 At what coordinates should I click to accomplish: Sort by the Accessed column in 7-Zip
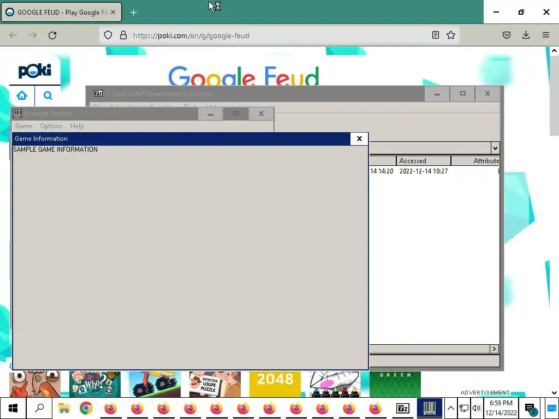point(424,161)
